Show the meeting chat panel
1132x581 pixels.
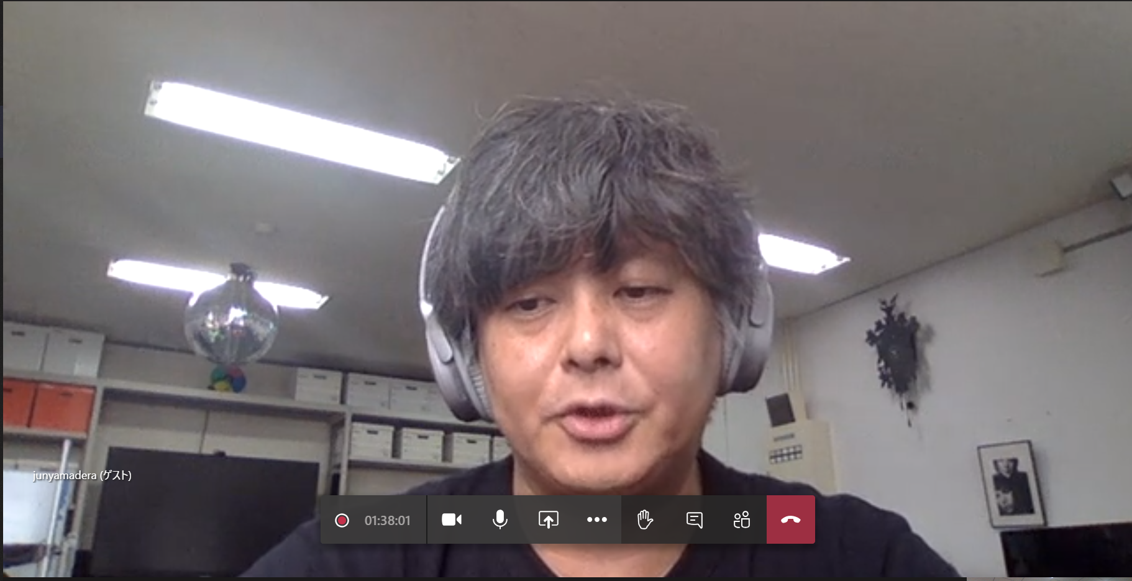click(x=694, y=519)
